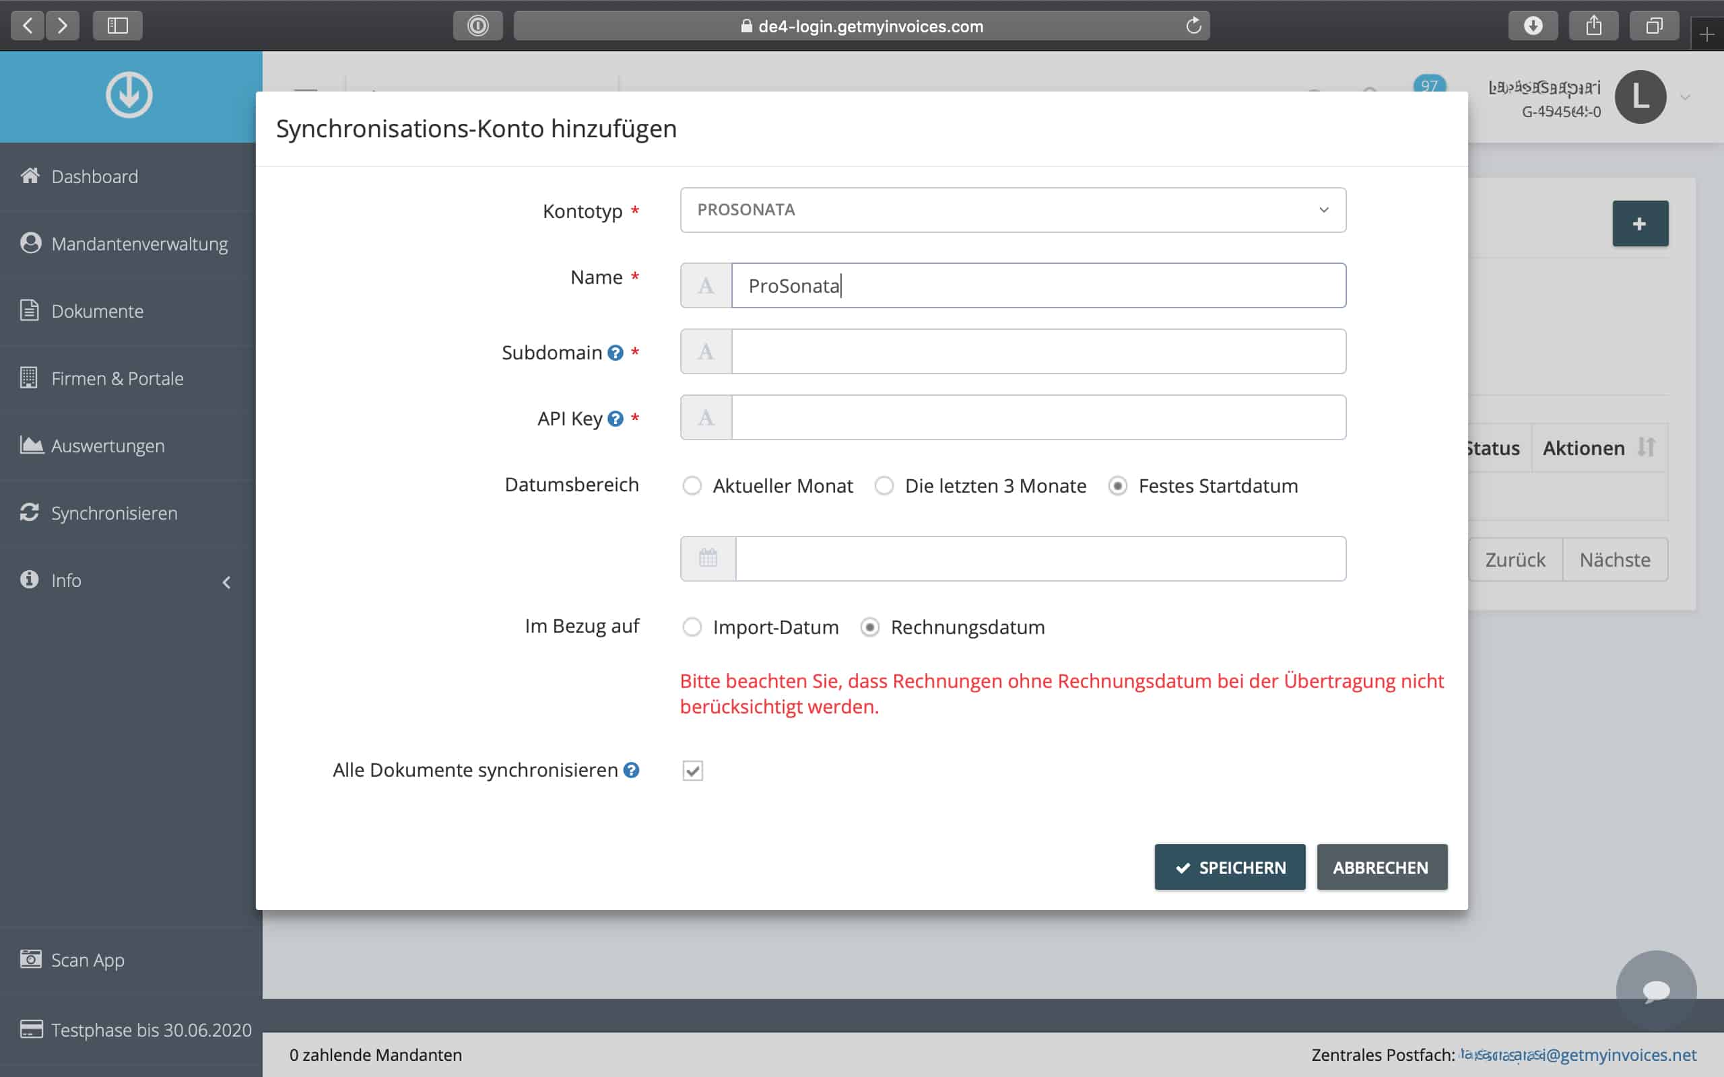Click the getmyinvoices.net email link
Viewport: 1724px width, 1077px height.
pos(1578,1054)
